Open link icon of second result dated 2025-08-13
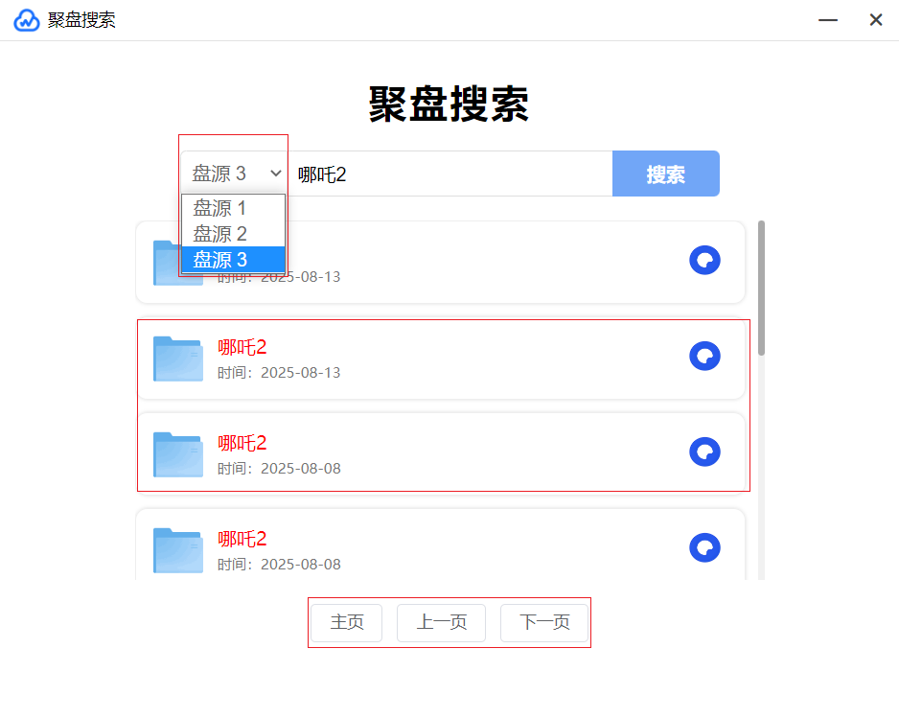 704,357
